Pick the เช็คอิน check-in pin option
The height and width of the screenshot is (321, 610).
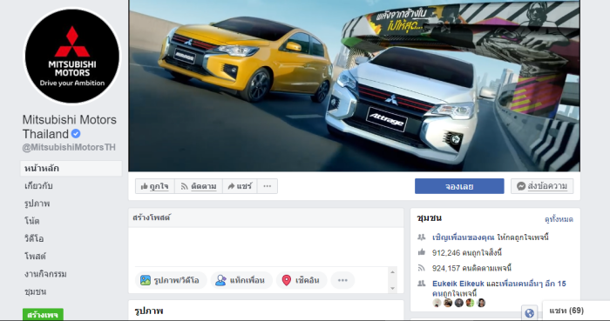(x=302, y=280)
